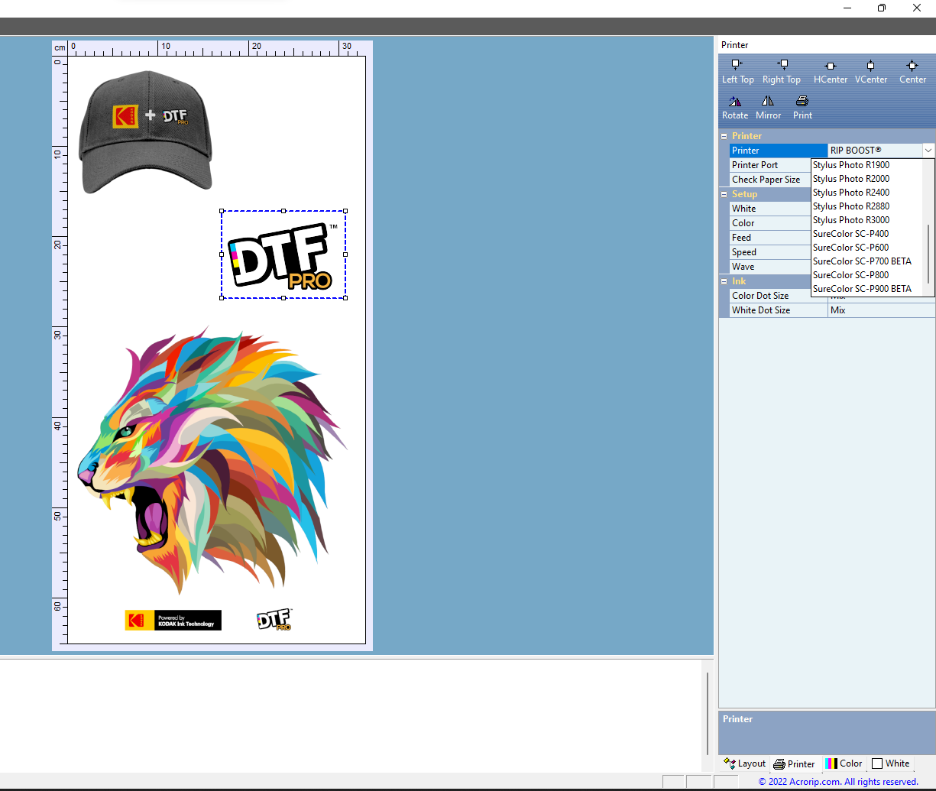Open the Printer dropdown arrow
The width and height of the screenshot is (936, 791).
click(x=928, y=151)
